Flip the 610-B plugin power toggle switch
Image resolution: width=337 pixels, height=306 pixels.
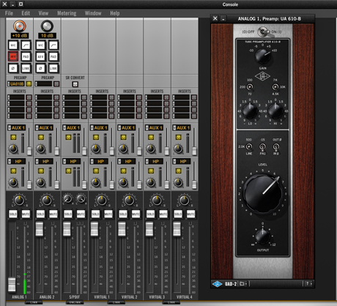click(263, 31)
